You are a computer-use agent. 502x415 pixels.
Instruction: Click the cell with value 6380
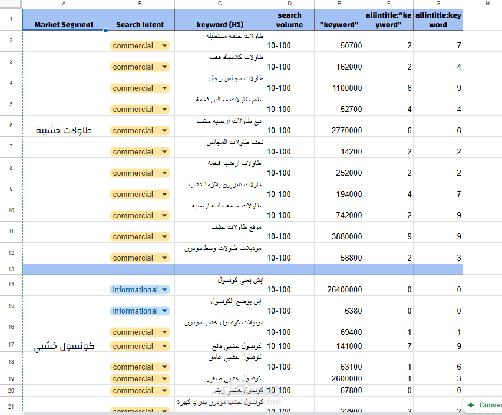[339, 307]
